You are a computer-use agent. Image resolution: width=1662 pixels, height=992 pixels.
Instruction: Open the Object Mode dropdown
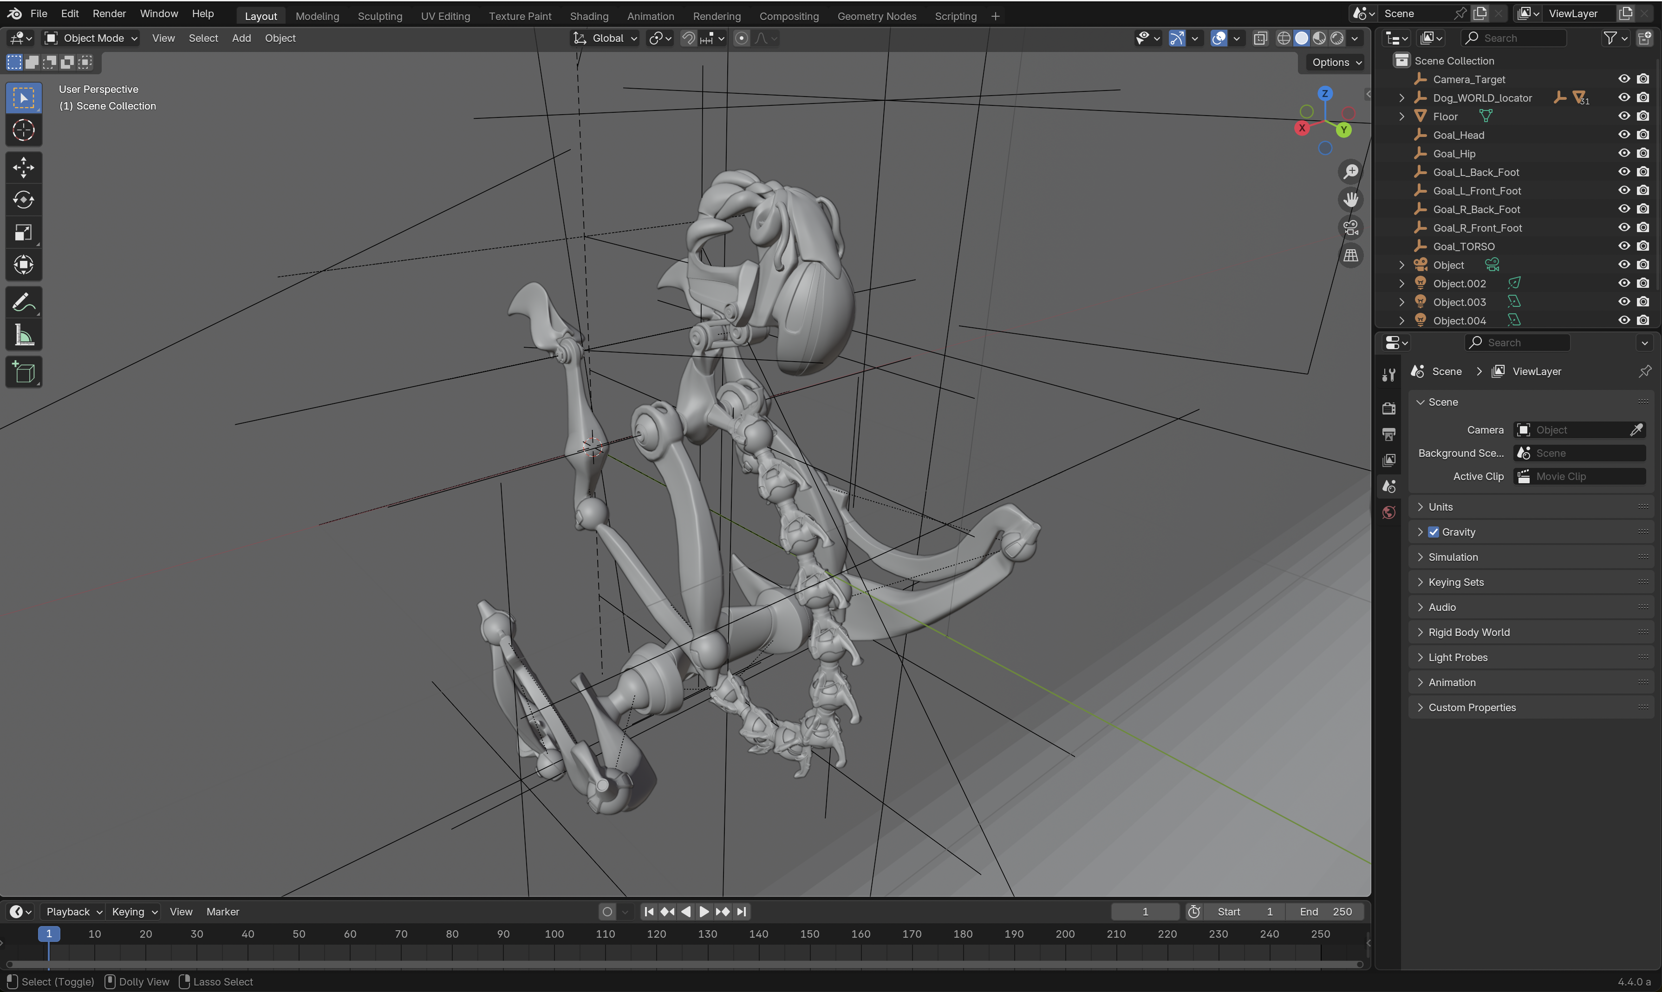coord(91,38)
